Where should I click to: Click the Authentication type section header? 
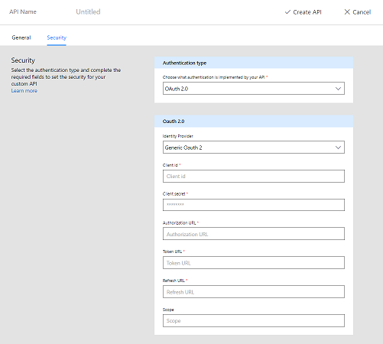(x=254, y=63)
